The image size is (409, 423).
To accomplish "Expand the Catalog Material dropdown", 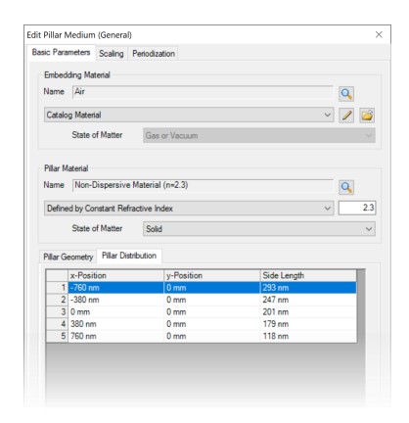I will 189,115.
